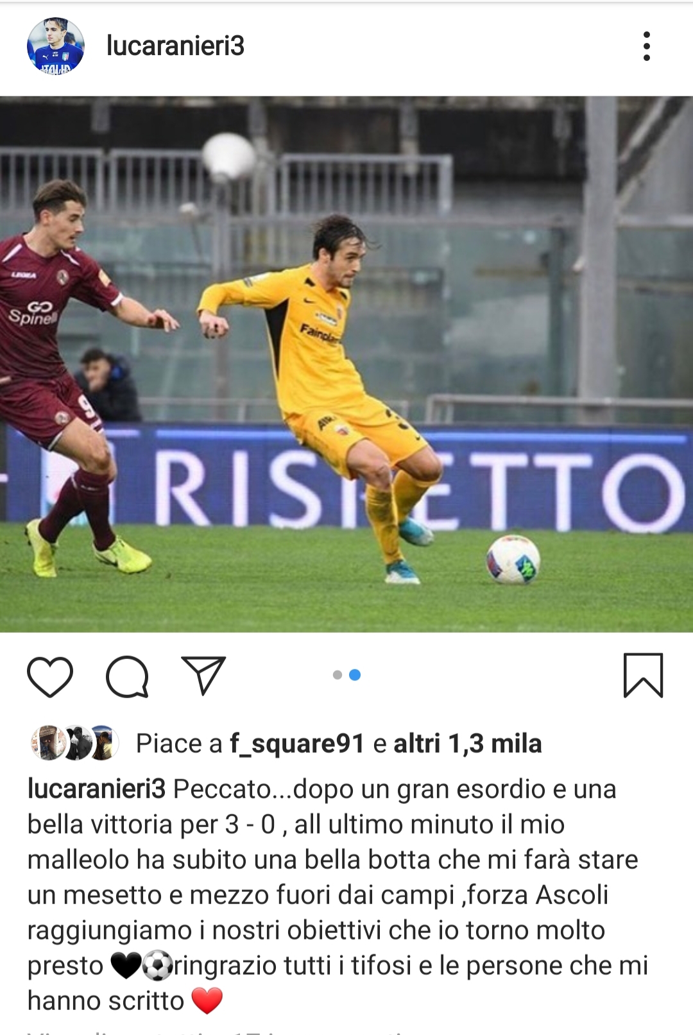Tap the first liker avatar
The height and width of the screenshot is (1035, 693).
click(48, 743)
